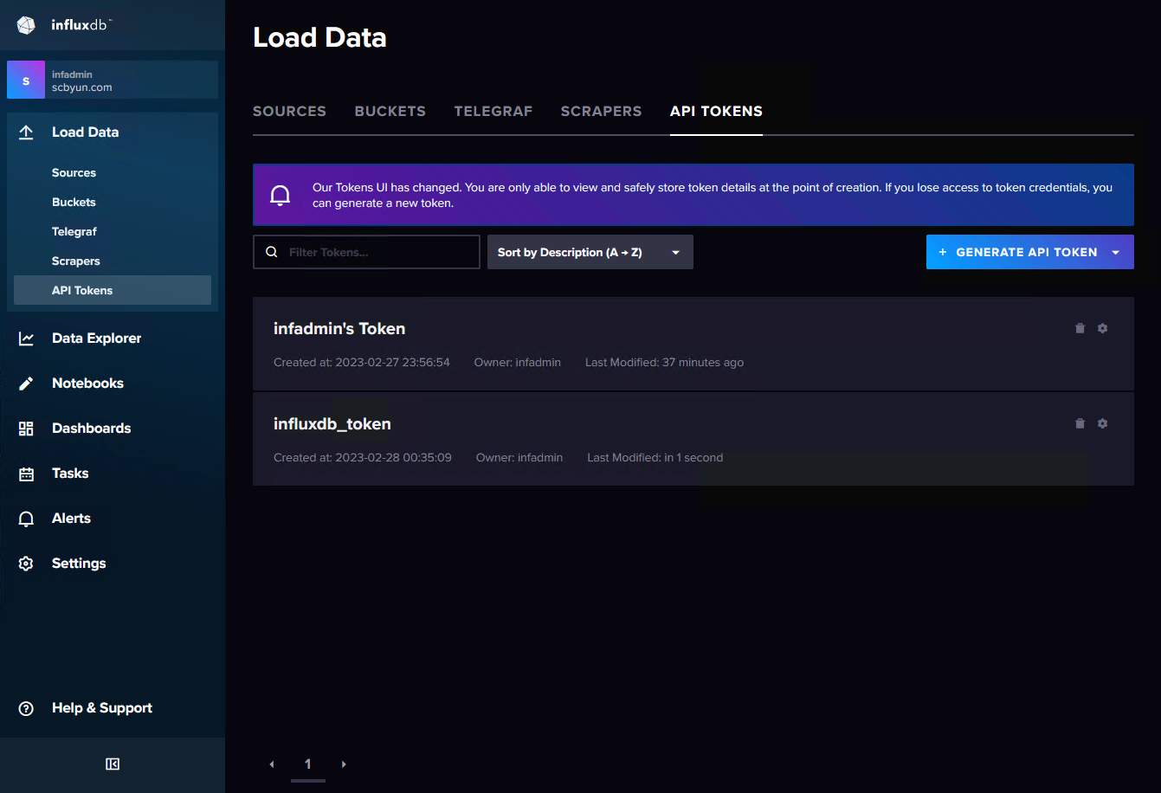The height and width of the screenshot is (793, 1161).
Task: Open Settings page
Action: click(79, 564)
